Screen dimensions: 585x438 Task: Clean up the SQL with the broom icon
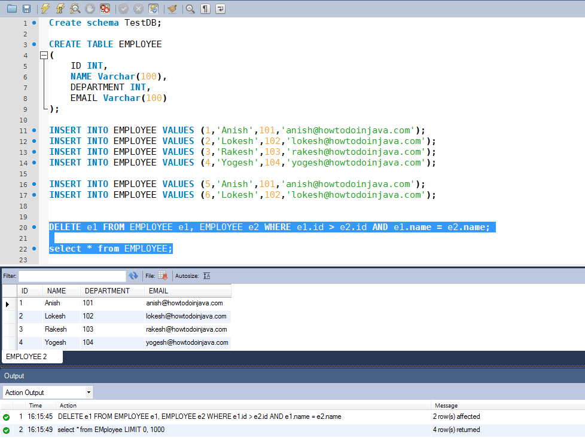click(171, 8)
